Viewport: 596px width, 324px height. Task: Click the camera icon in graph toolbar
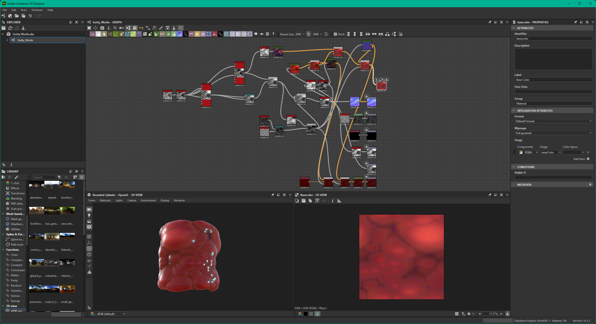coord(102,28)
